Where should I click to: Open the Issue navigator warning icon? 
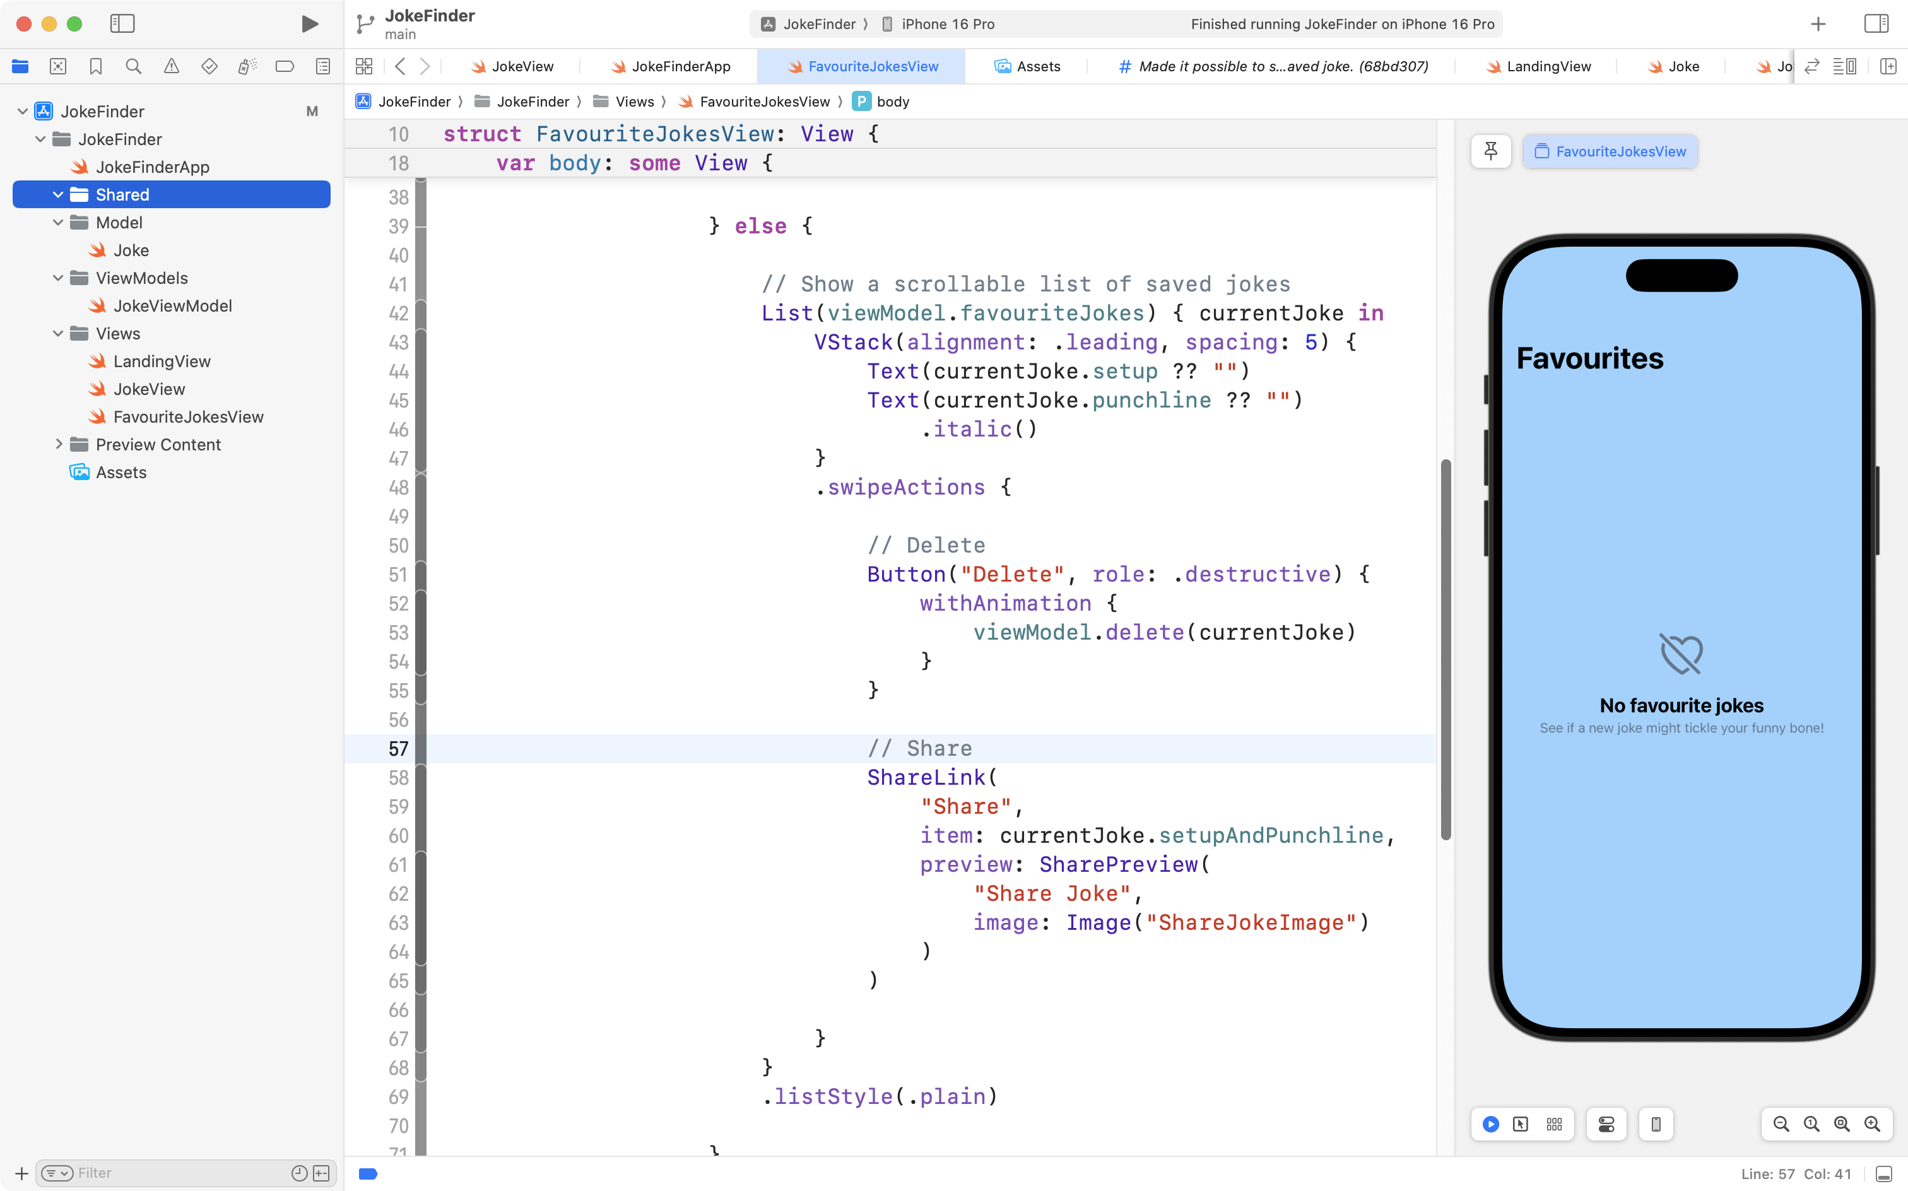pos(171,66)
